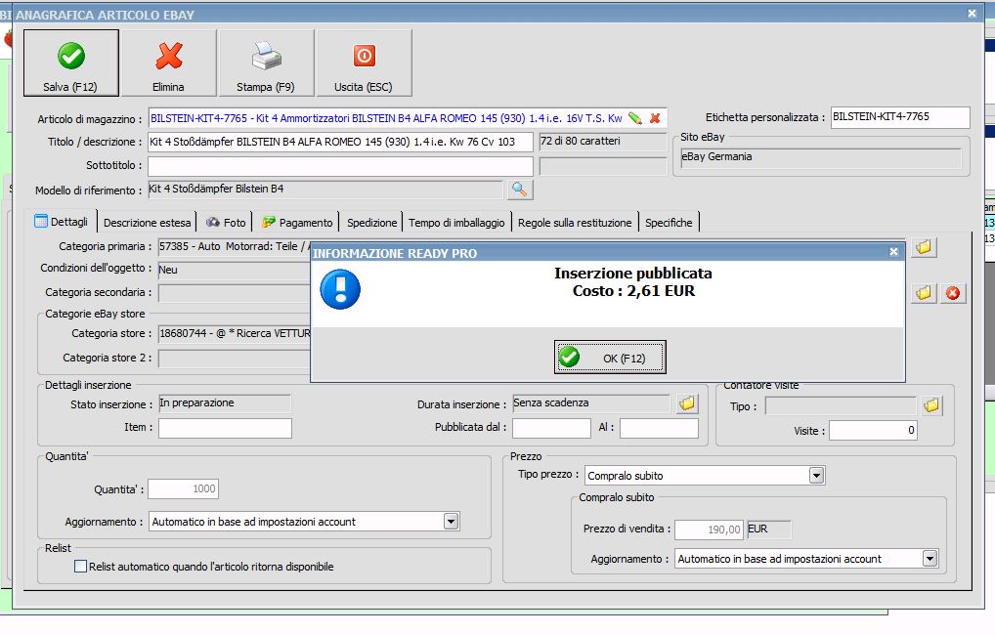This screenshot has height=635, width=995.
Task: Confirm dialog with OK (F12) button
Action: (x=610, y=358)
